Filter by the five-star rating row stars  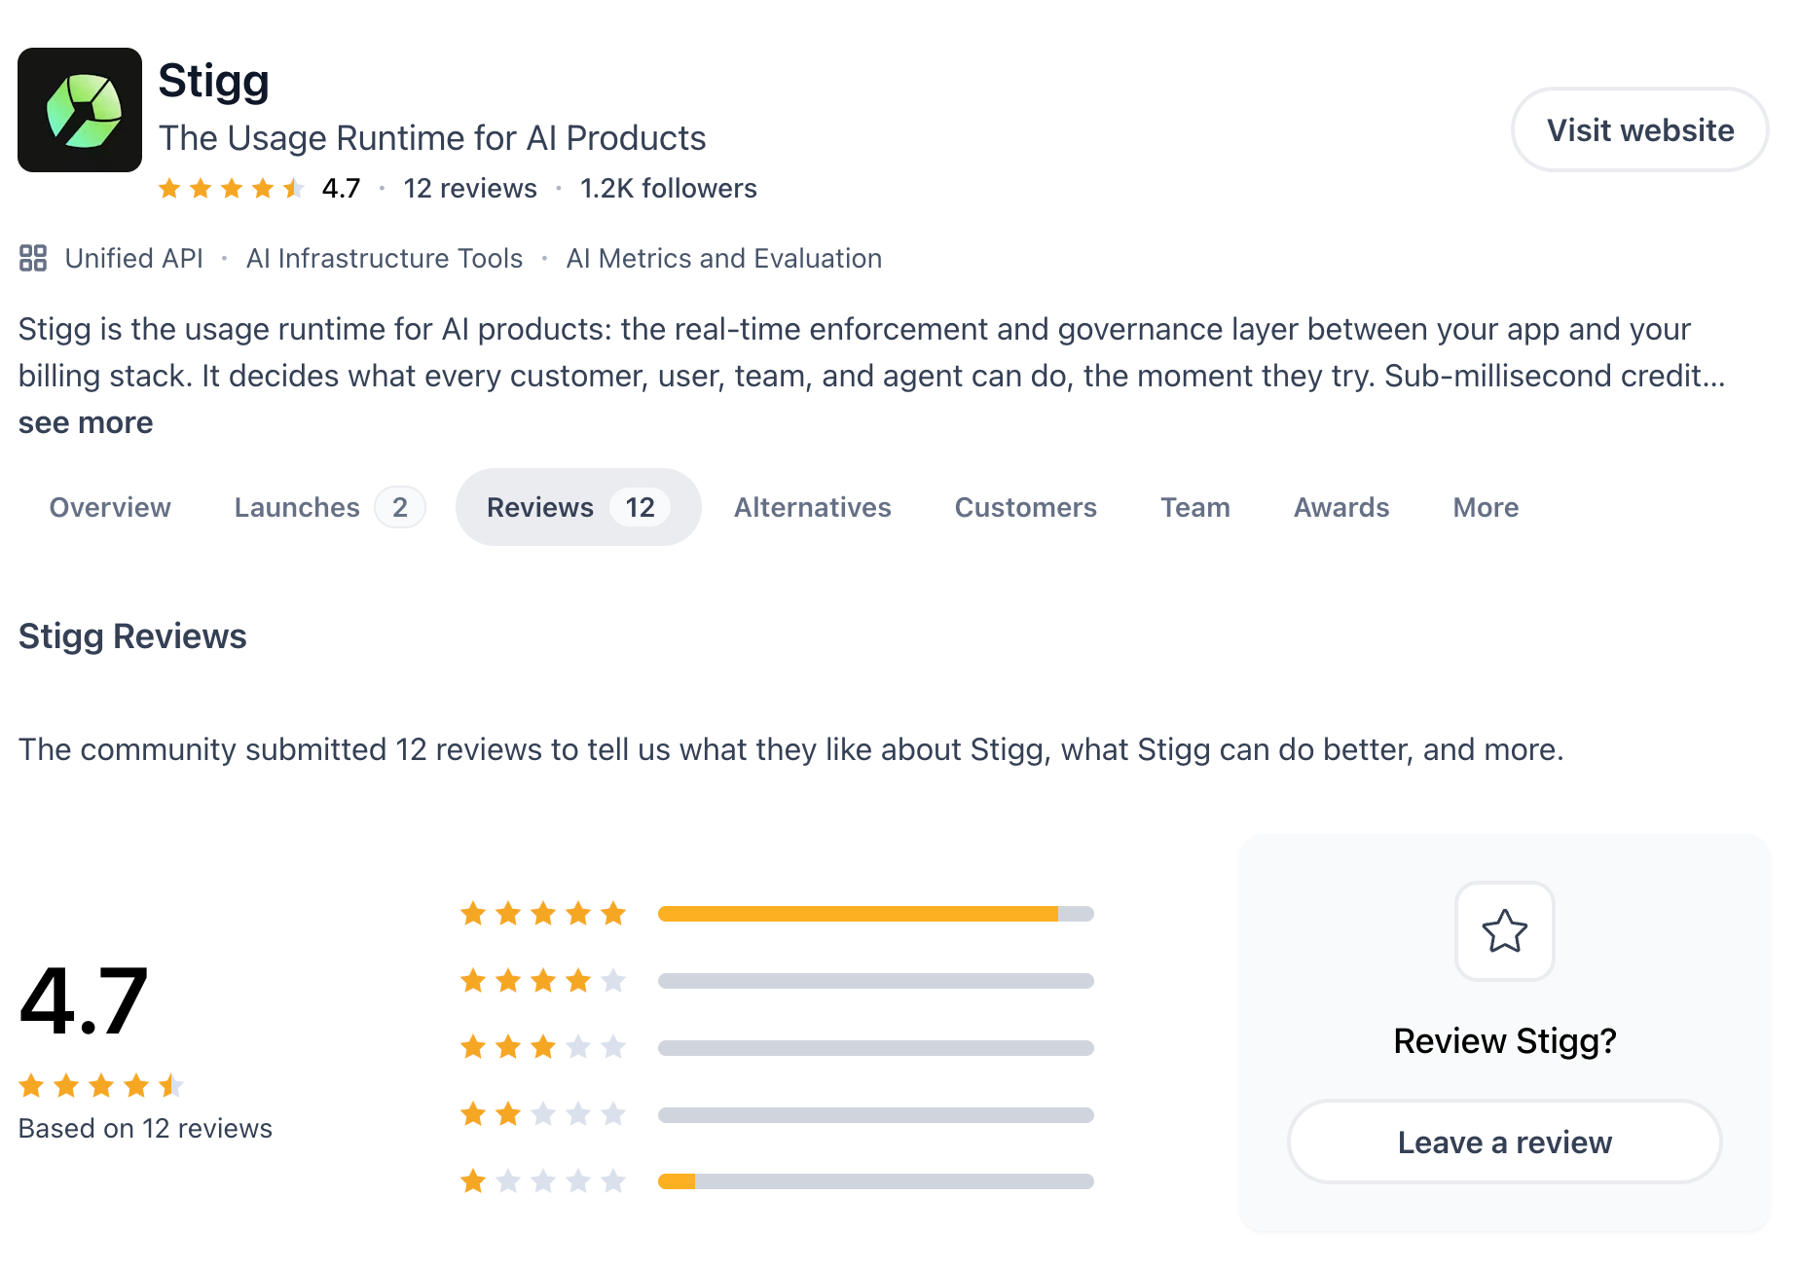[x=543, y=913]
